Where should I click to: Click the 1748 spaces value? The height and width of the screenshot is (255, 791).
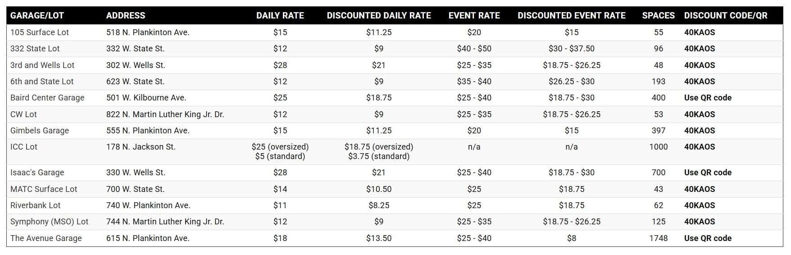(x=658, y=238)
